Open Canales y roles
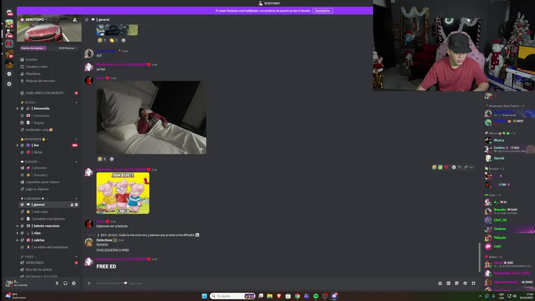 (x=49, y=67)
